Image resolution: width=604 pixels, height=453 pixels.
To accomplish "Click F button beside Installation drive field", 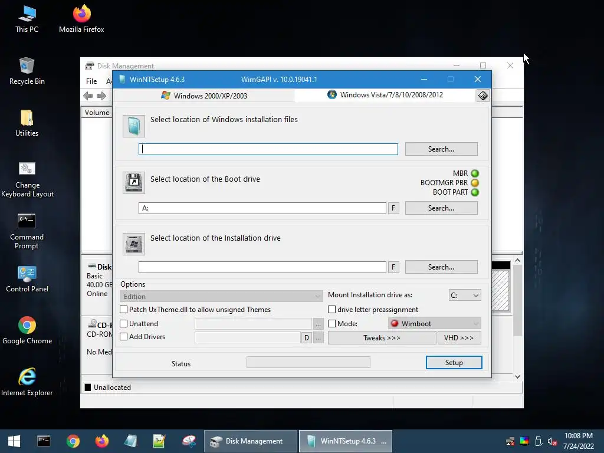I will pos(393,267).
